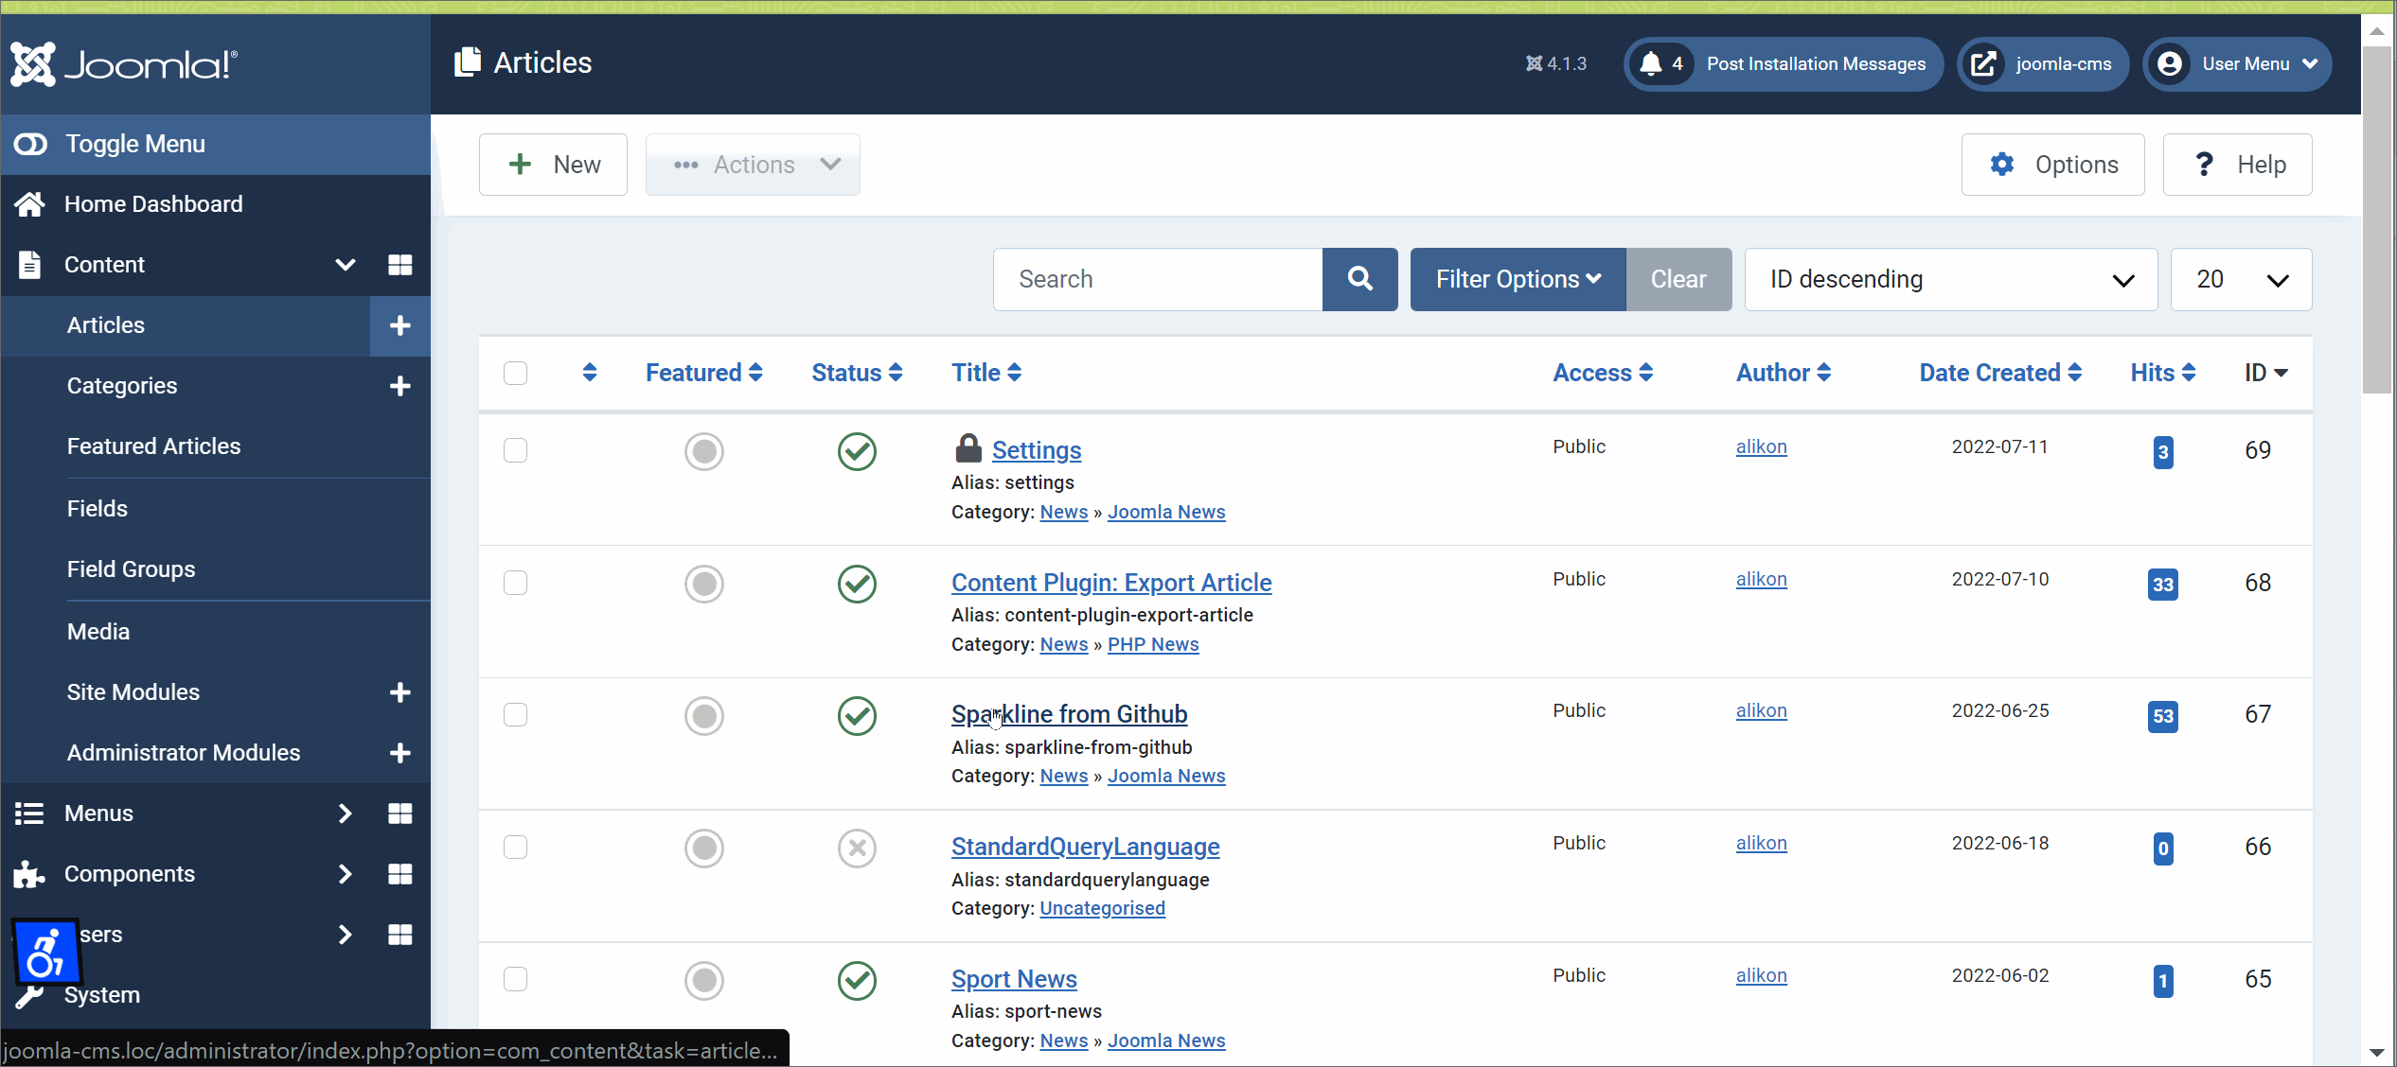
Task: Click the Options gear icon
Action: click(2002, 164)
